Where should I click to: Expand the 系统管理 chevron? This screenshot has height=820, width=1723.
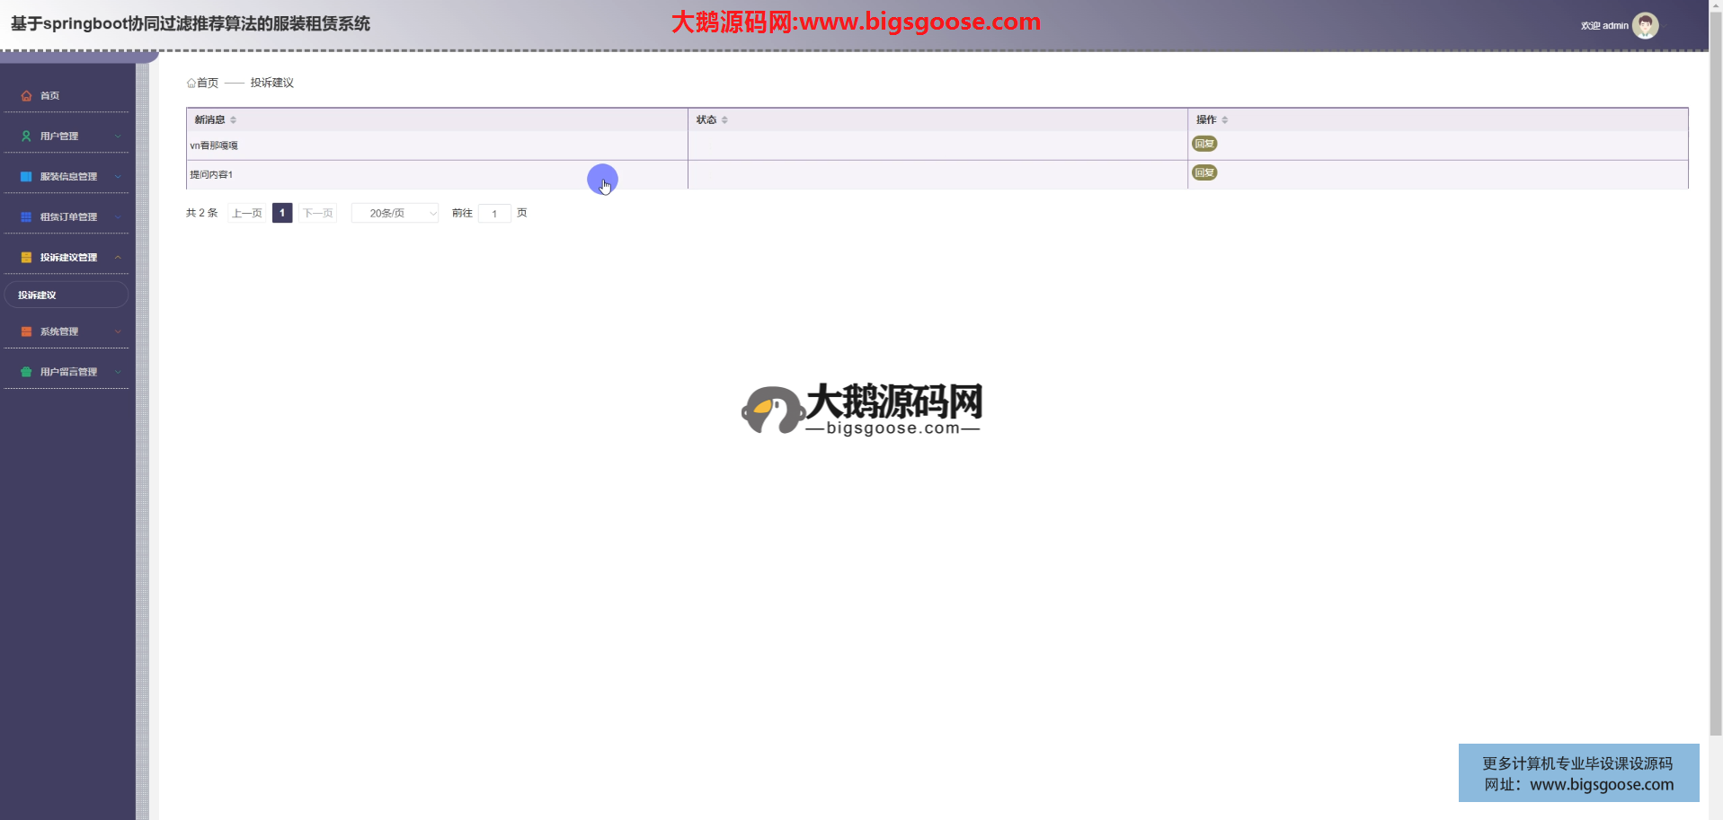point(118,332)
